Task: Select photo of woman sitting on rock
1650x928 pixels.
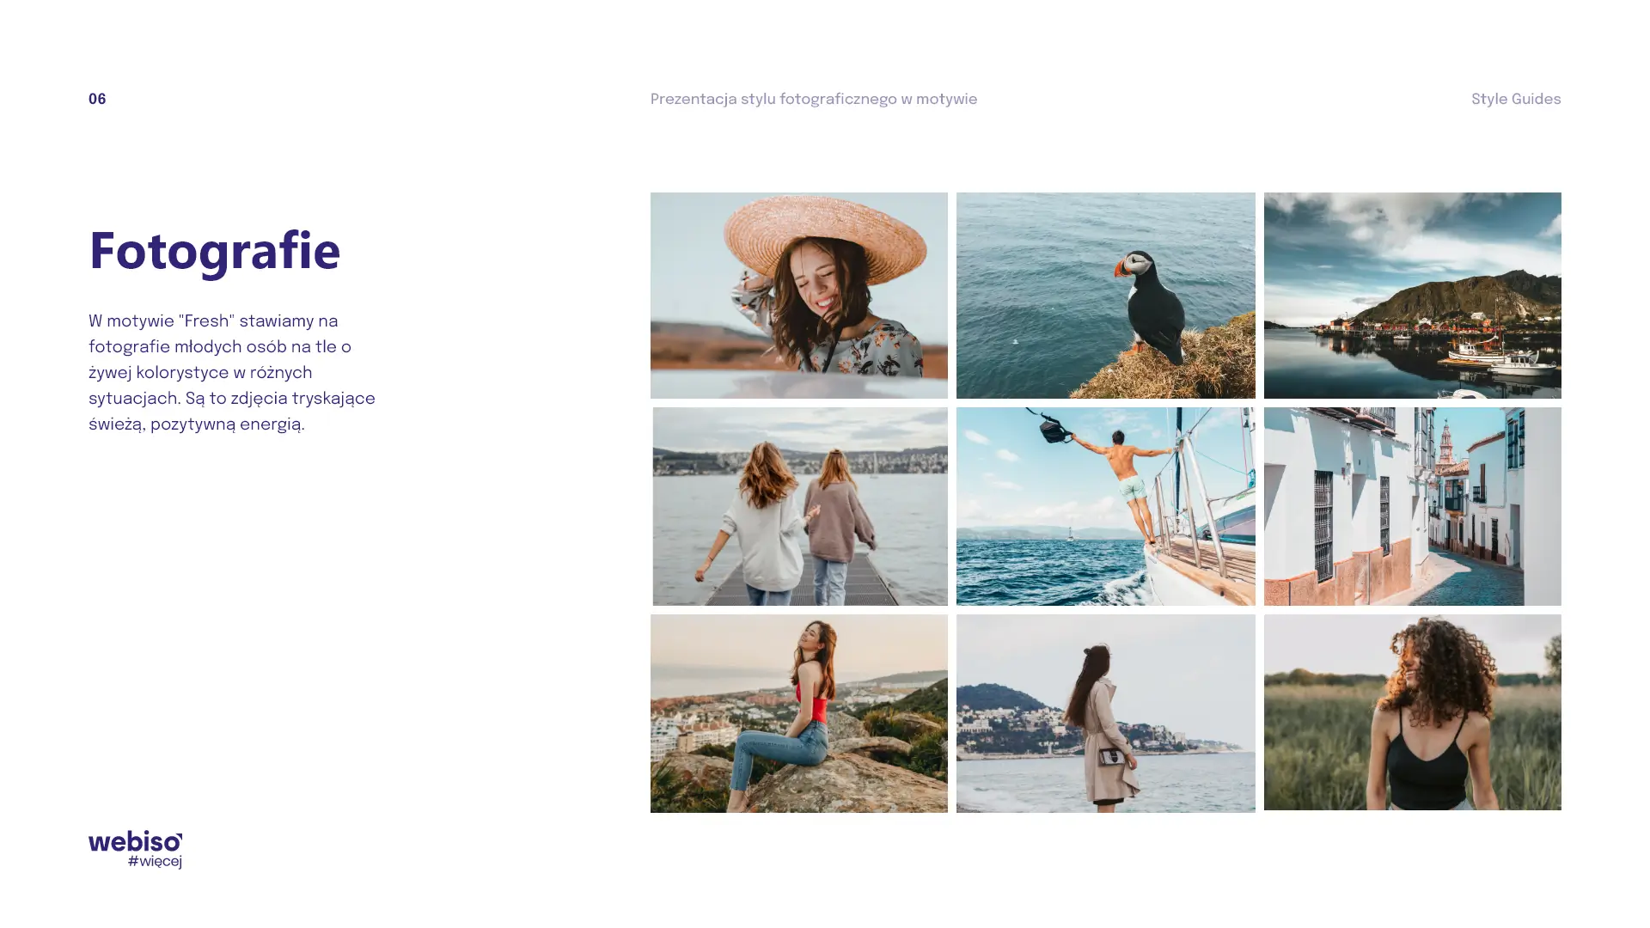Action: click(x=798, y=713)
